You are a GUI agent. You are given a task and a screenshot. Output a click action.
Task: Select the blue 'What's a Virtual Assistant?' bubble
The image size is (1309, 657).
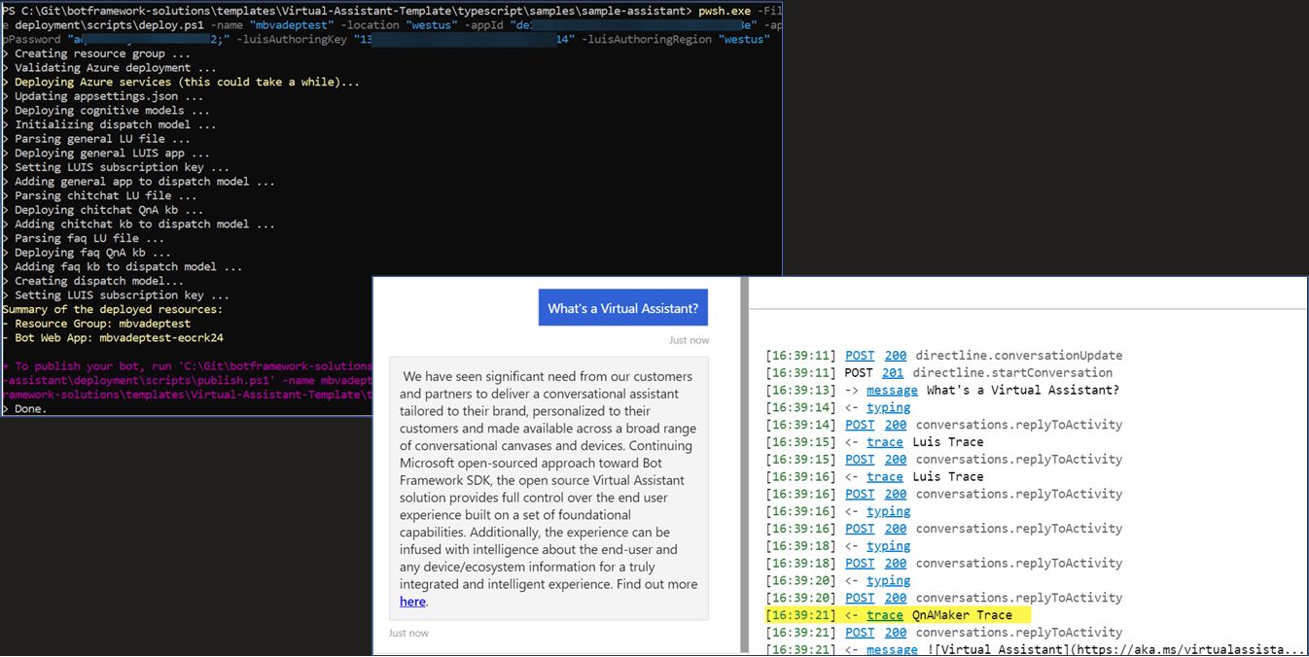tap(622, 307)
